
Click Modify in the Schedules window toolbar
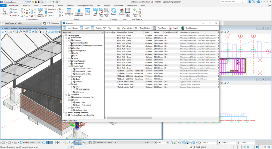85,28
